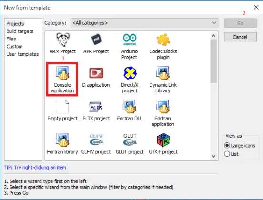Choose the GLFW project template
Viewport: 263px width, 200px height.
coord(96,144)
